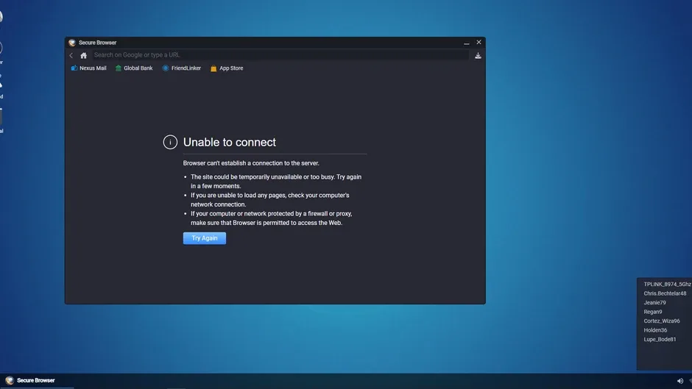
Task: Open the browser home page icon
Action: tap(83, 55)
